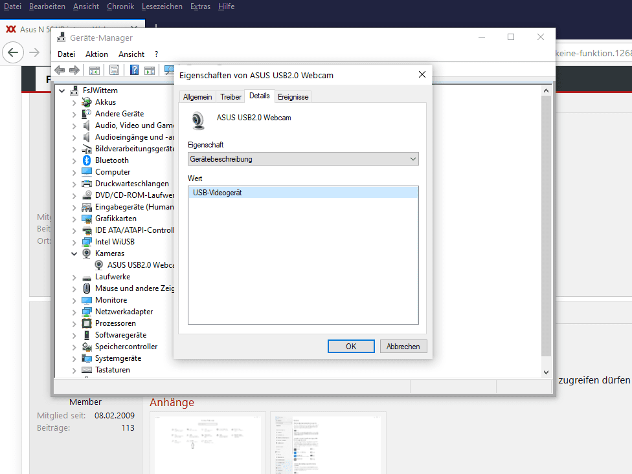The width and height of the screenshot is (632, 474).
Task: Click the Laufwerke drive icon in tree
Action: (87, 277)
